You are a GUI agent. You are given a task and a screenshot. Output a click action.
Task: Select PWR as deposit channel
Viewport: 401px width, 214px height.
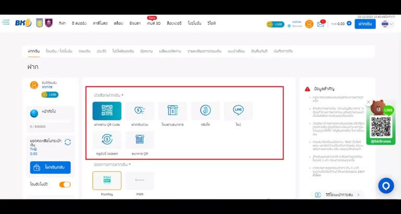pyautogui.click(x=139, y=181)
